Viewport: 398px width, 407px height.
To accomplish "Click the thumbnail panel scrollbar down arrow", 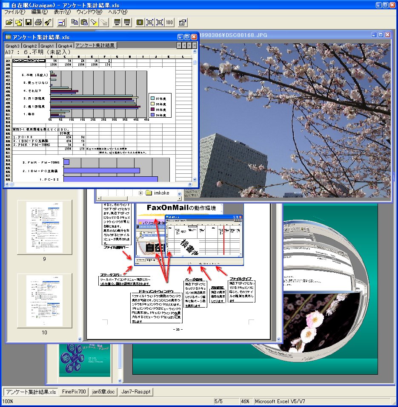I will 80,339.
